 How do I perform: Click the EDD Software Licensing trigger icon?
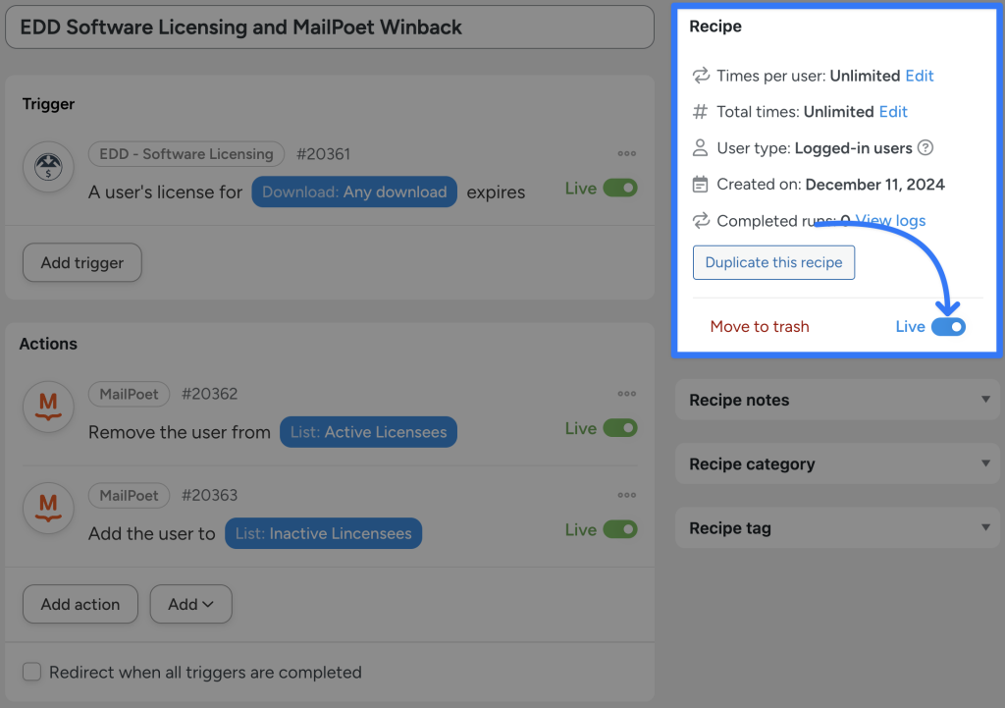pos(47,167)
